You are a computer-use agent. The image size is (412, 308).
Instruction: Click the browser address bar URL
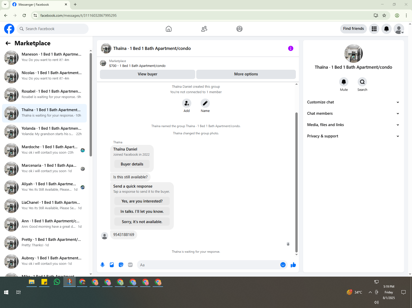pos(79,15)
